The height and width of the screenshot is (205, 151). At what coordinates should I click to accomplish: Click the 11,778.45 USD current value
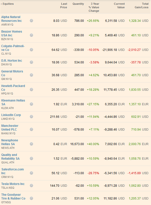pos(114,90)
